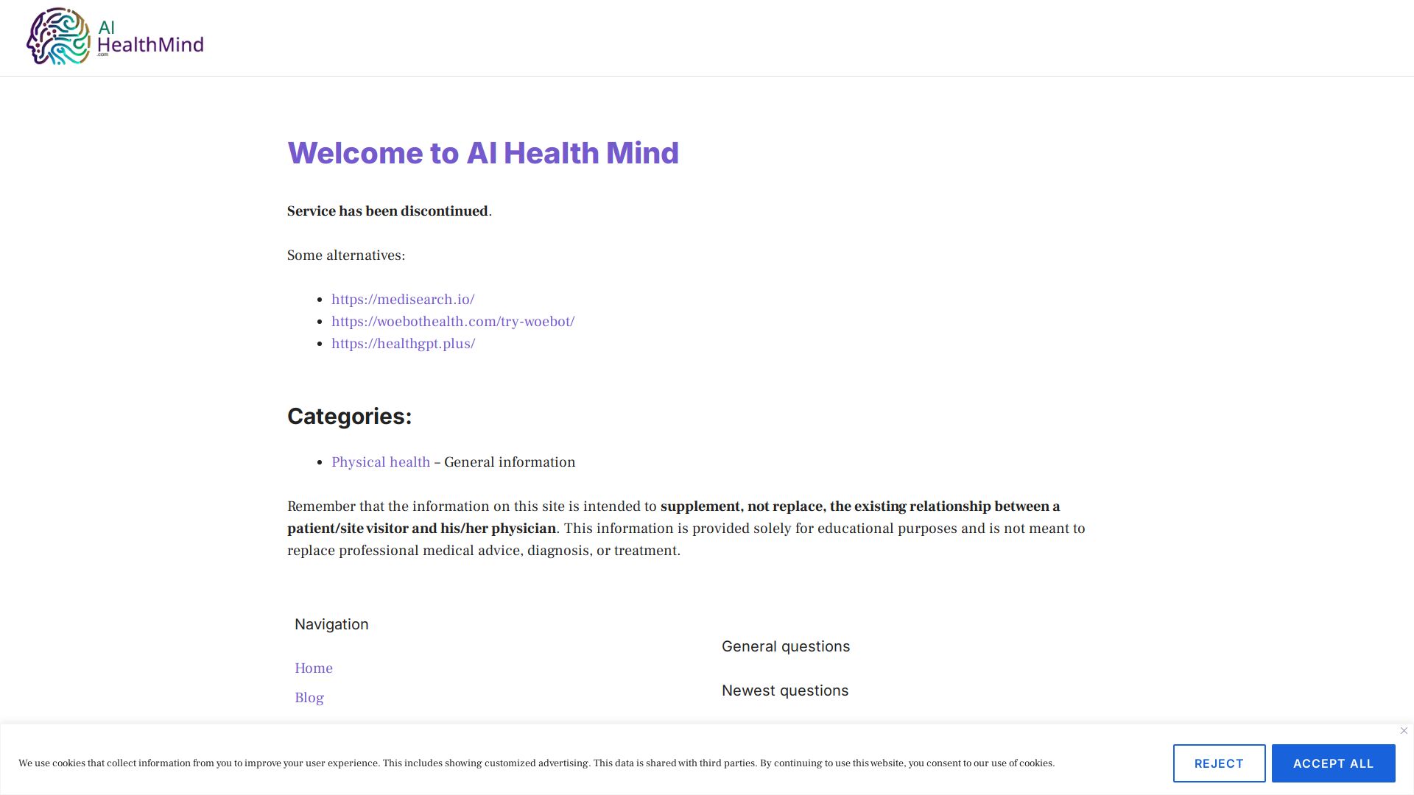The height and width of the screenshot is (795, 1414).
Task: Navigate to Home in footer navigation
Action: pyautogui.click(x=313, y=668)
